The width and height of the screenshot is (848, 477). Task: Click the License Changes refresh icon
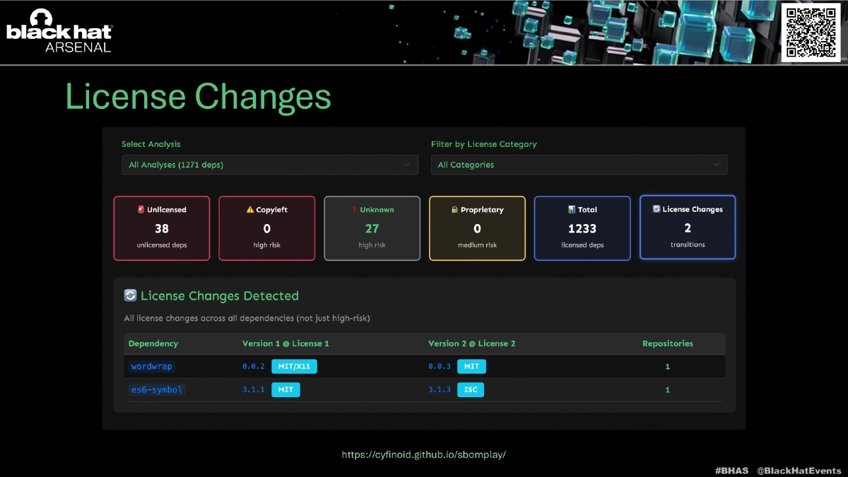pyautogui.click(x=656, y=209)
